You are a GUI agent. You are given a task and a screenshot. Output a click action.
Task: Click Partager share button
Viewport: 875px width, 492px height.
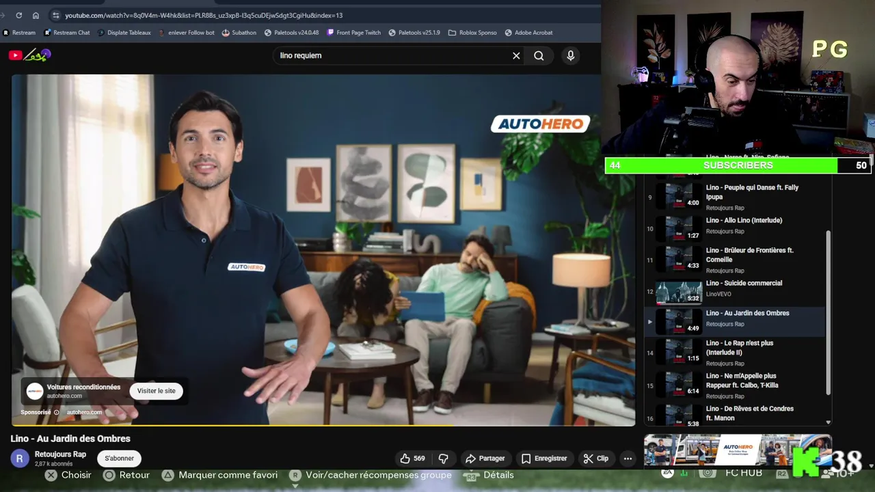[x=485, y=459]
